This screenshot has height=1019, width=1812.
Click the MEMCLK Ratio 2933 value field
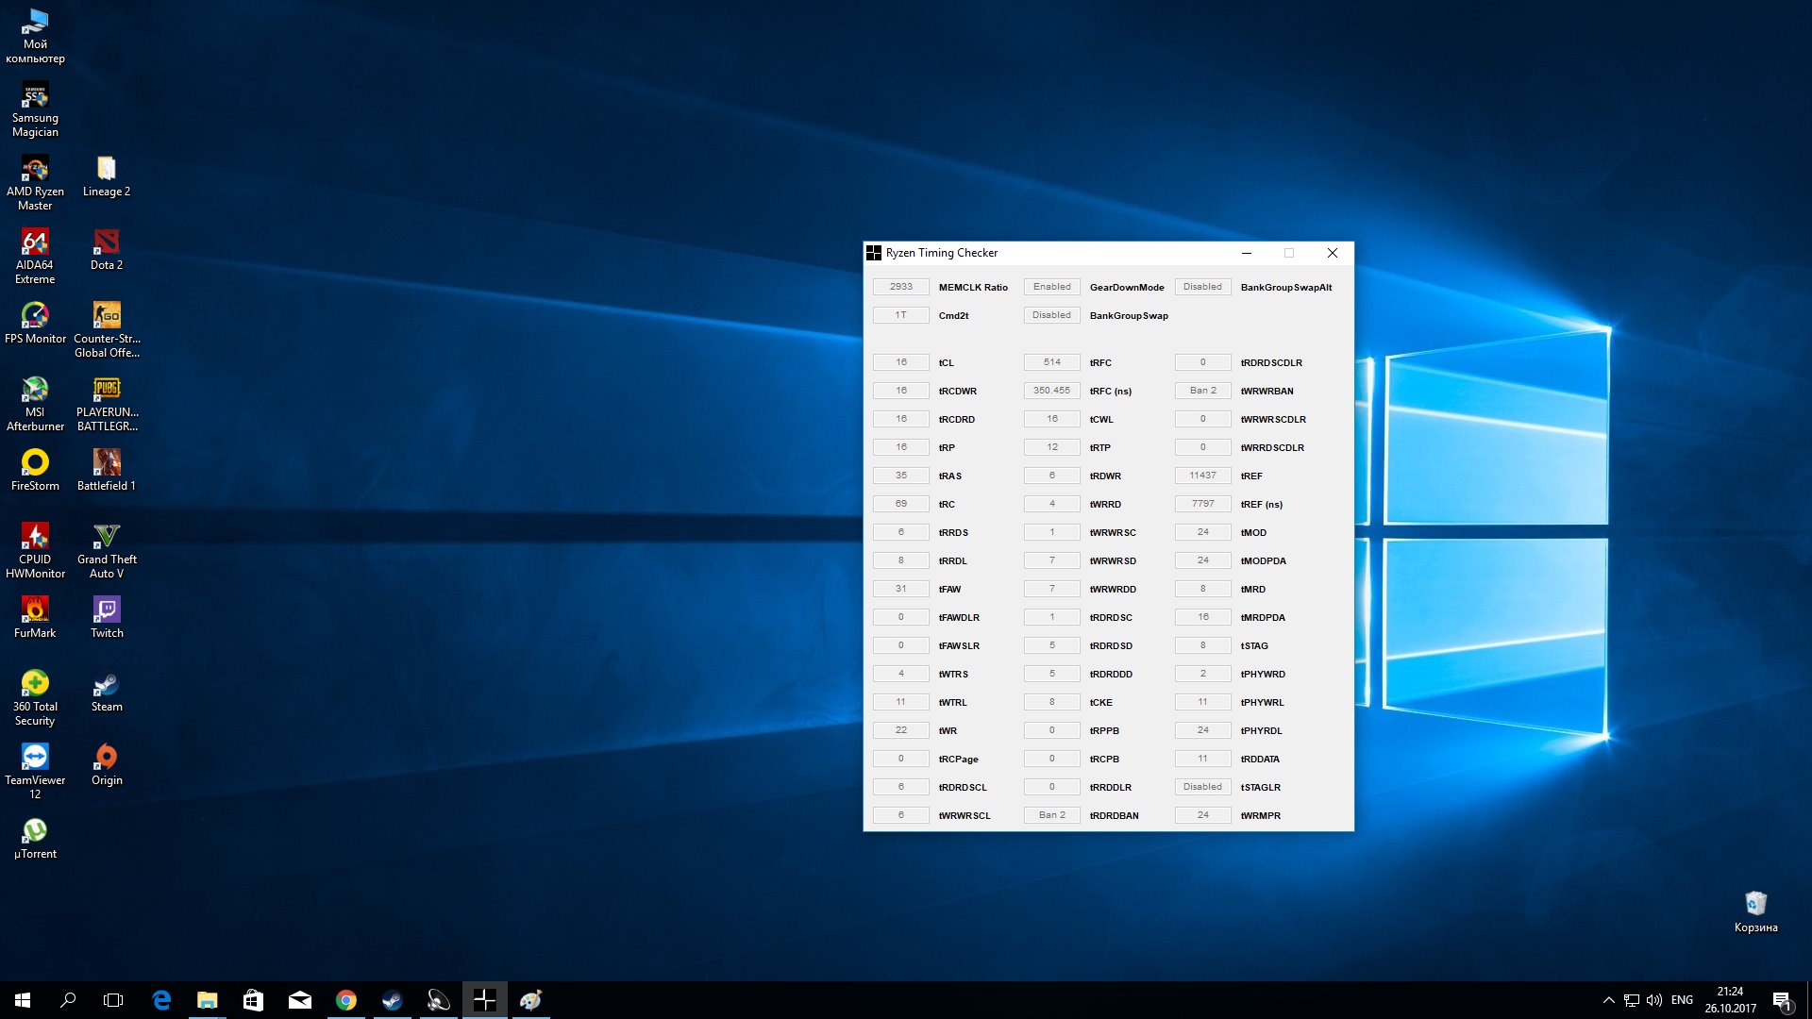coord(900,287)
